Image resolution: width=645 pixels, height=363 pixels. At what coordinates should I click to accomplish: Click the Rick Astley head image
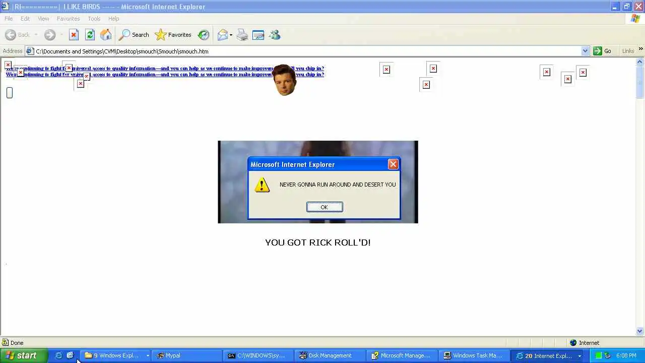click(285, 80)
